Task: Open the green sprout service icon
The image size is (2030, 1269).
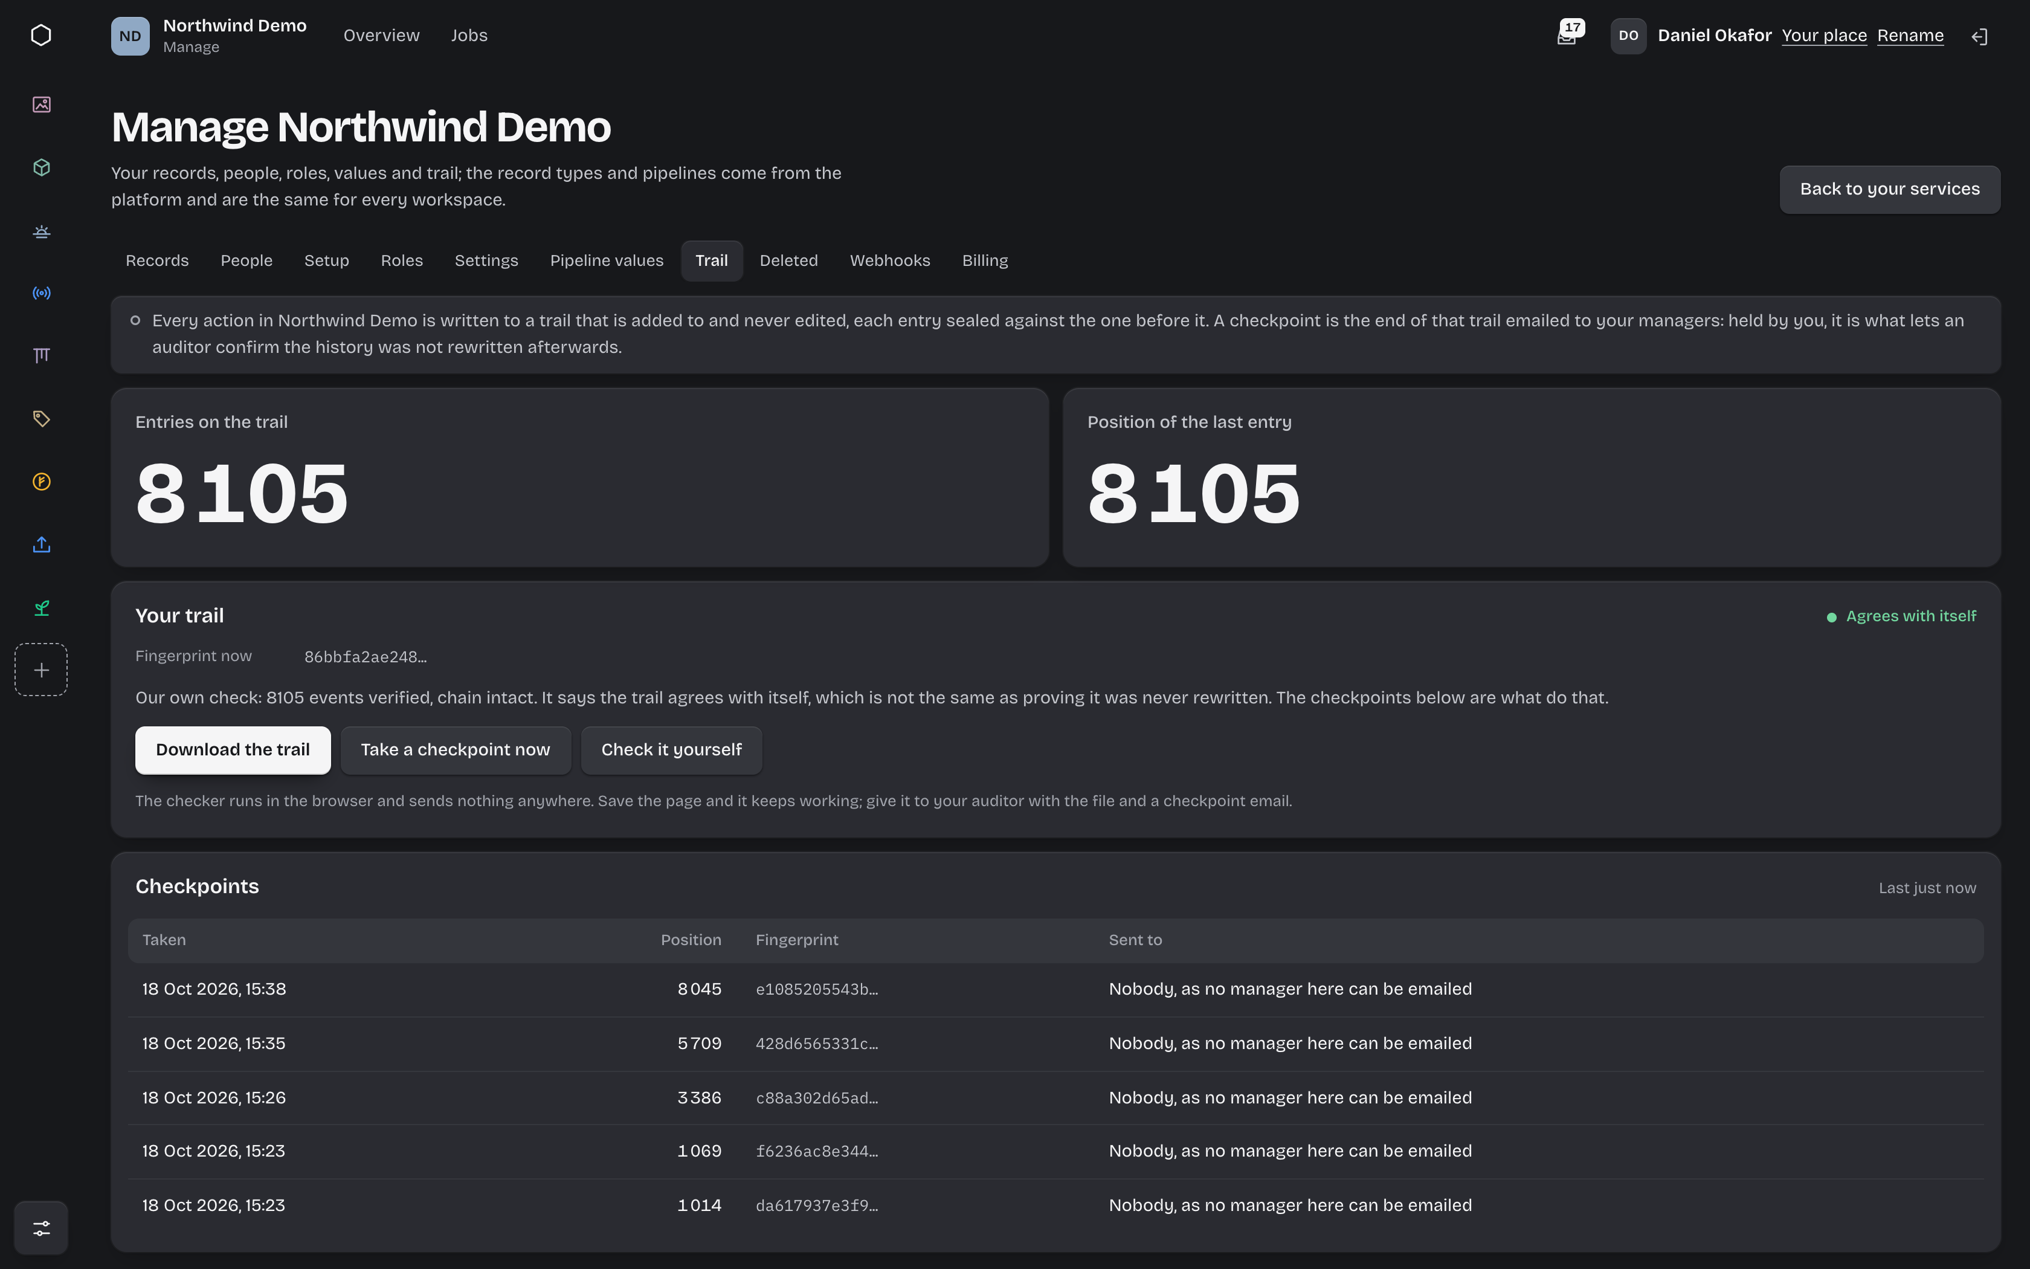Action: coord(41,608)
